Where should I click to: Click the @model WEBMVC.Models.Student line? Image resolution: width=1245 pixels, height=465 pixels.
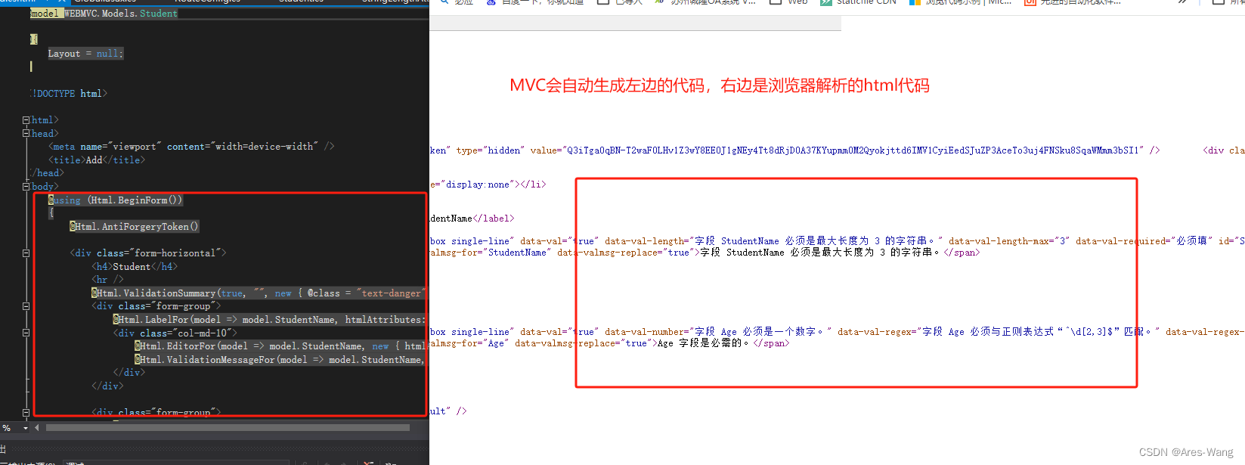pyautogui.click(x=104, y=13)
